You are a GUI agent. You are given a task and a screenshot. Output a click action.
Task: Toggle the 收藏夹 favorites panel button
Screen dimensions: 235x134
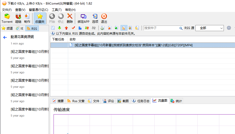click(40, 18)
